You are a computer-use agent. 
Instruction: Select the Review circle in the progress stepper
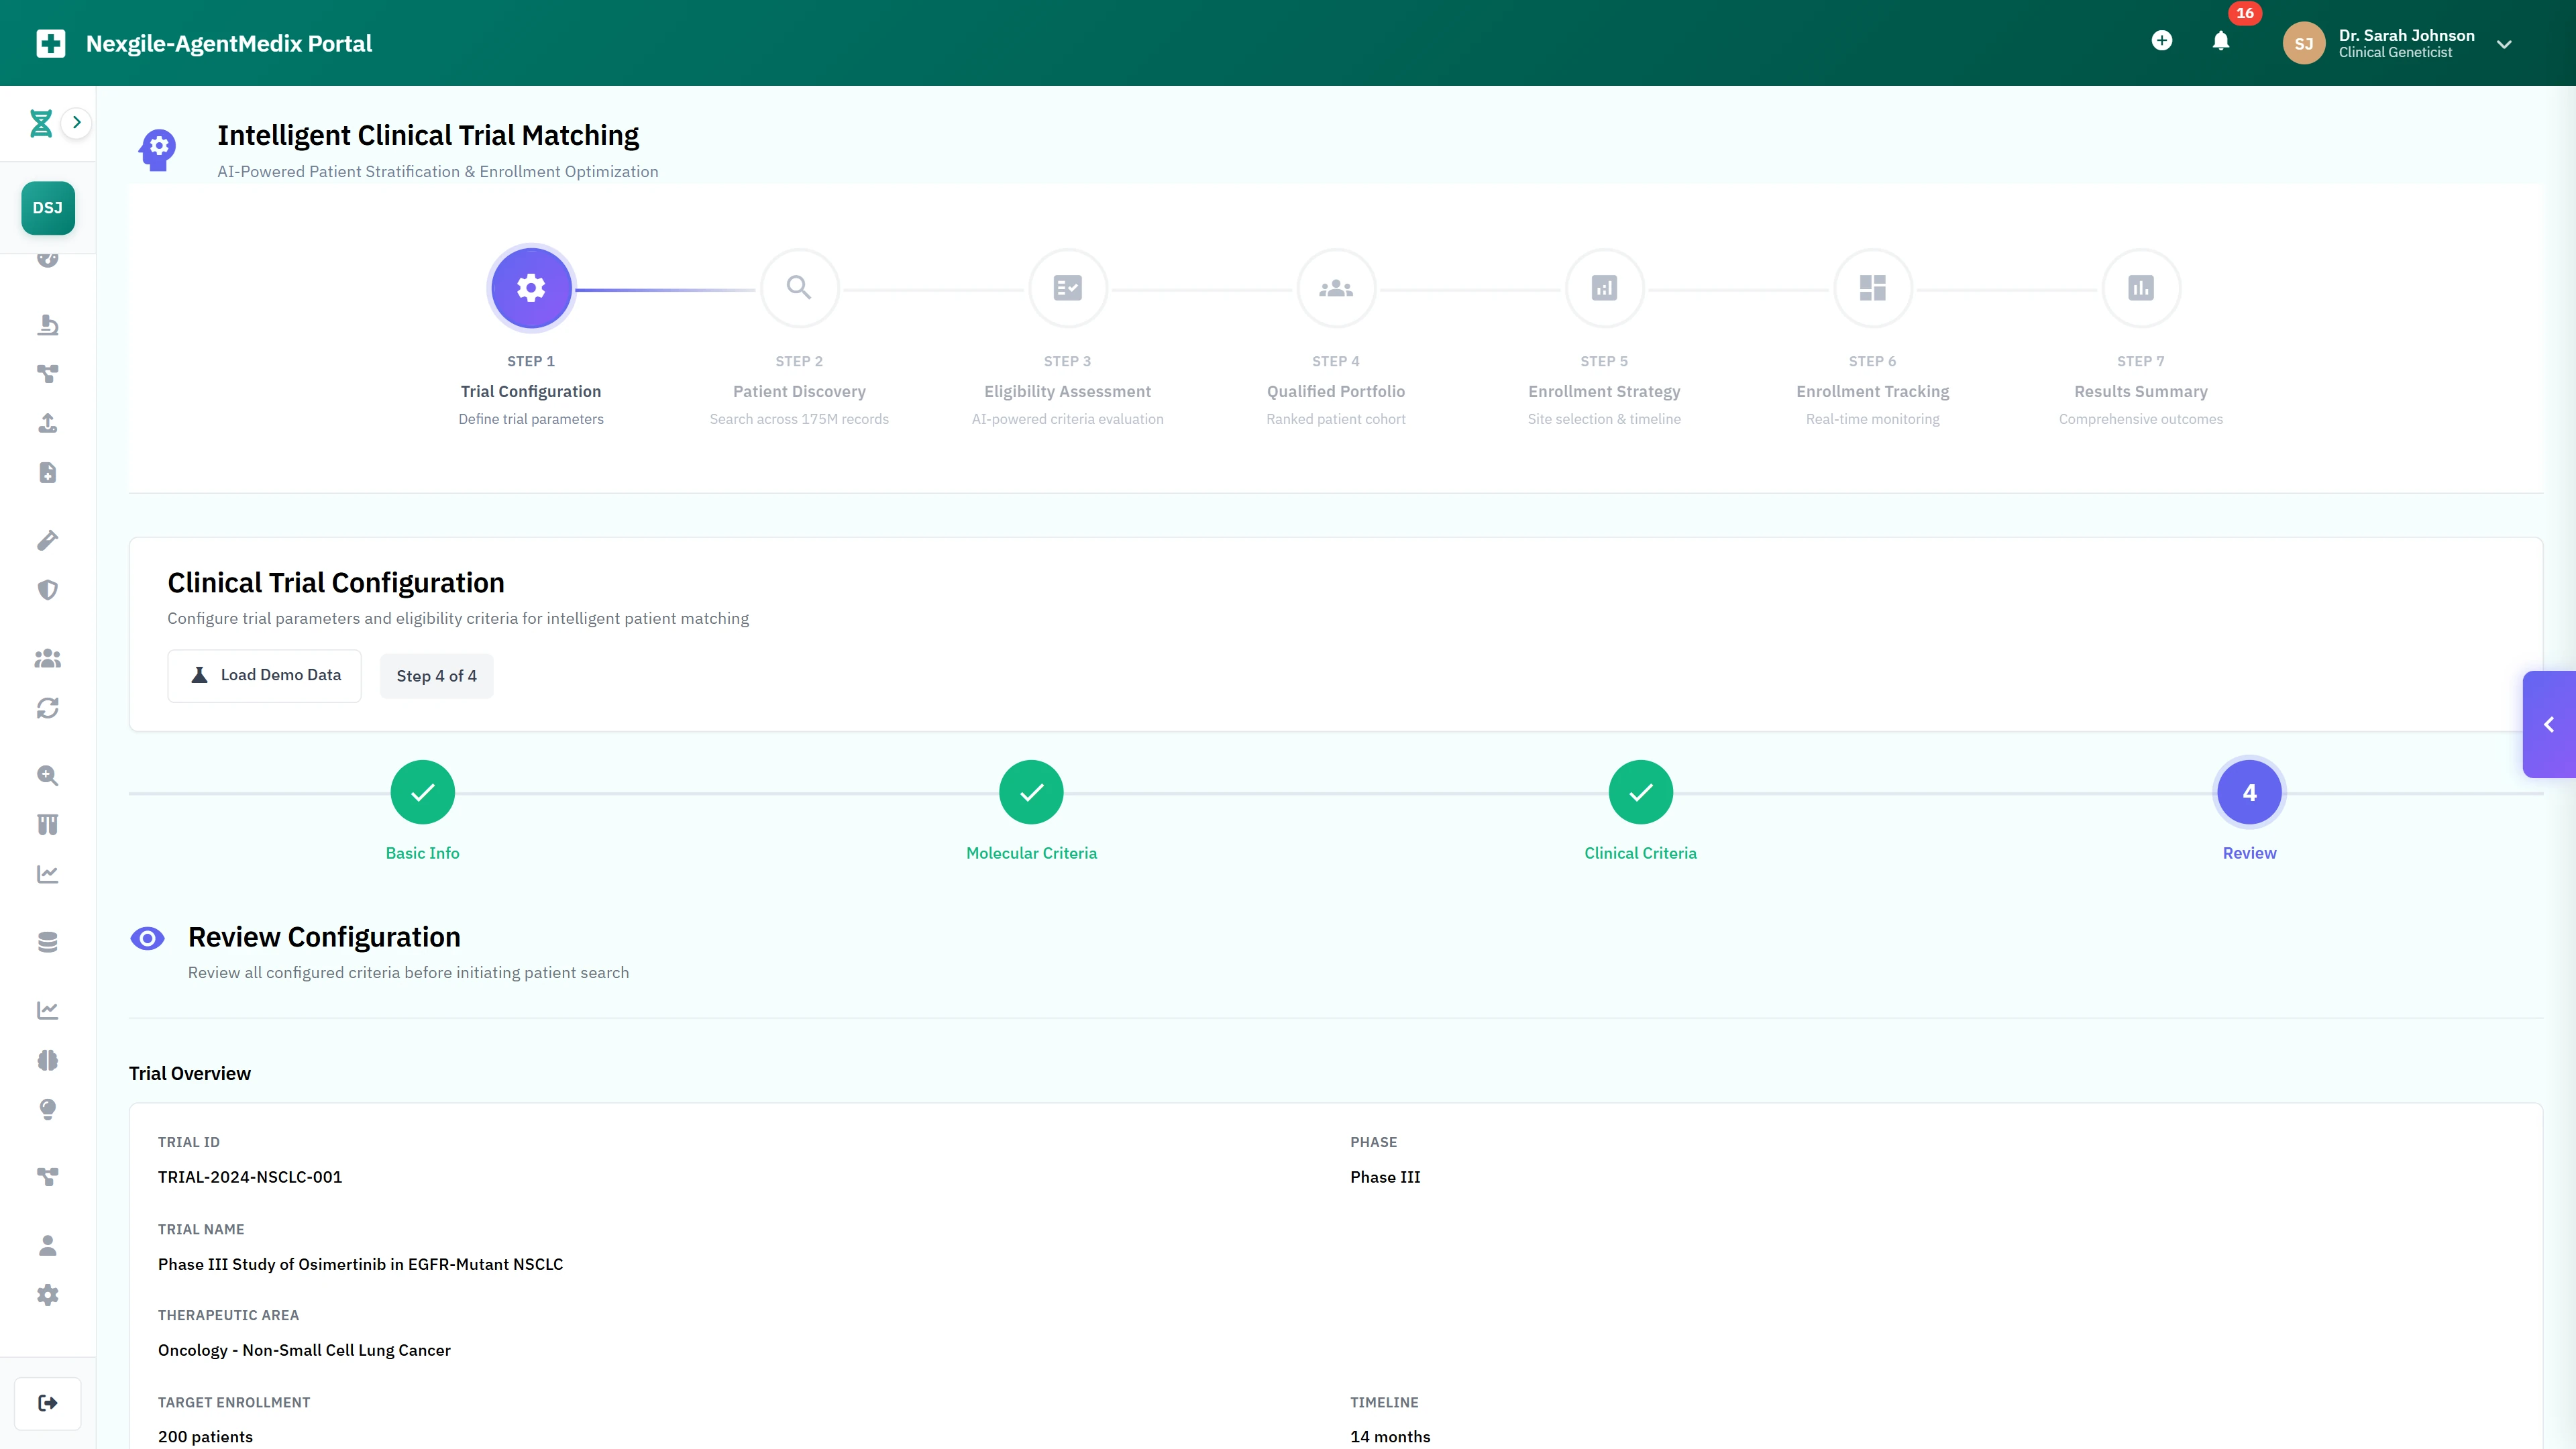(x=2250, y=791)
